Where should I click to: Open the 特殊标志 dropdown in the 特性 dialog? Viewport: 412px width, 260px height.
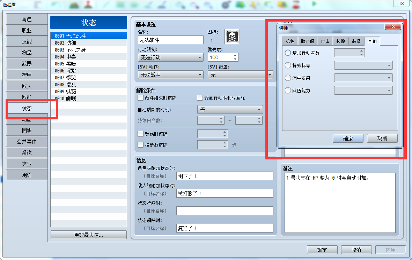coord(363,65)
